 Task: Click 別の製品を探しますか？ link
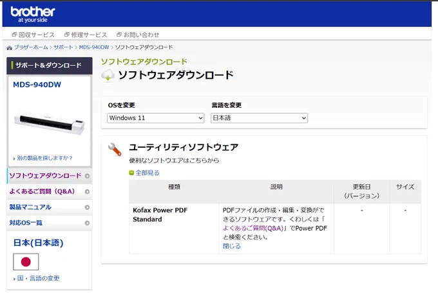[44, 158]
